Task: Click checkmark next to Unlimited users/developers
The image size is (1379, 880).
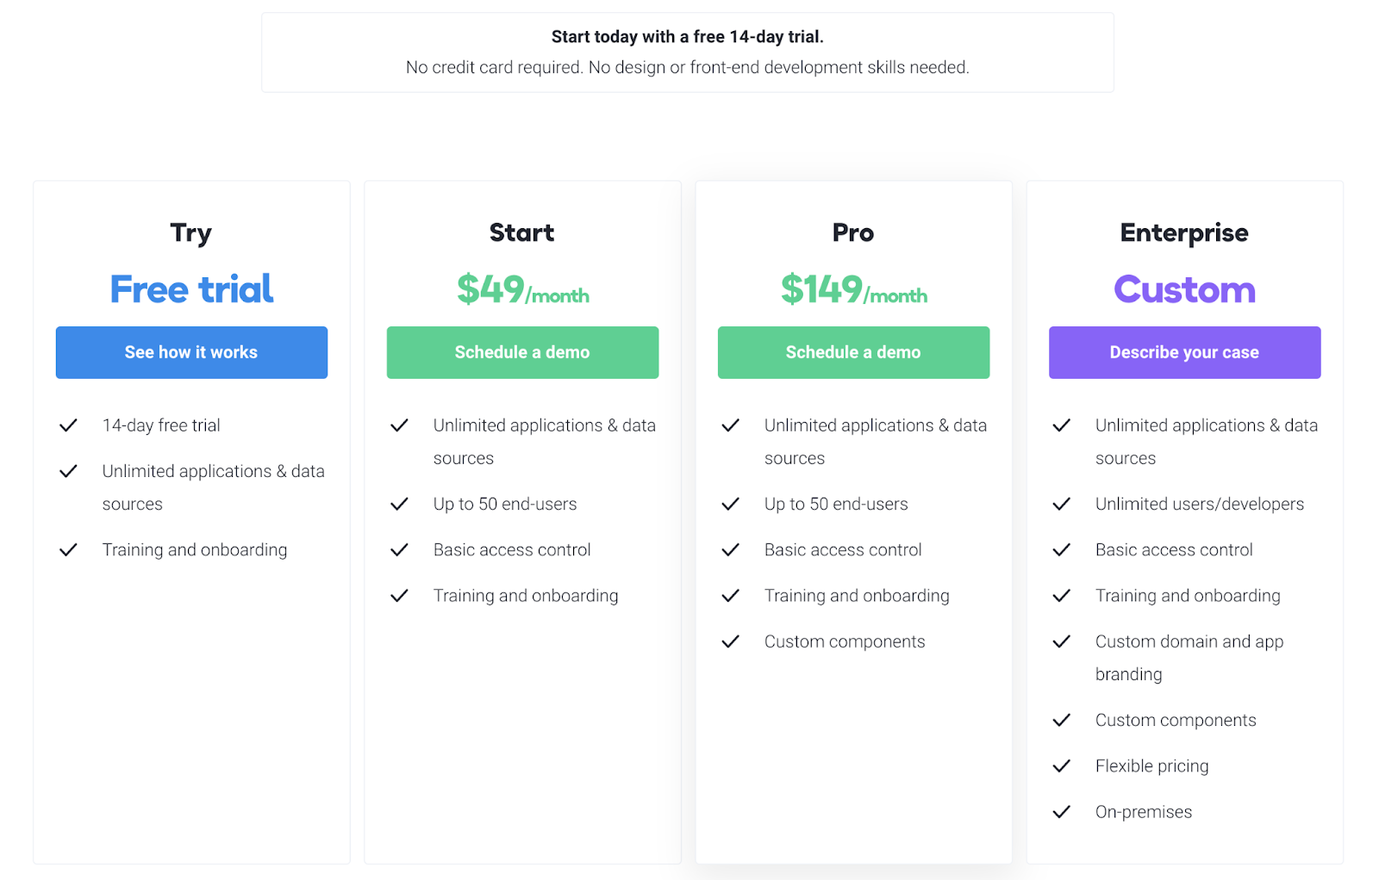Action: (x=1061, y=505)
